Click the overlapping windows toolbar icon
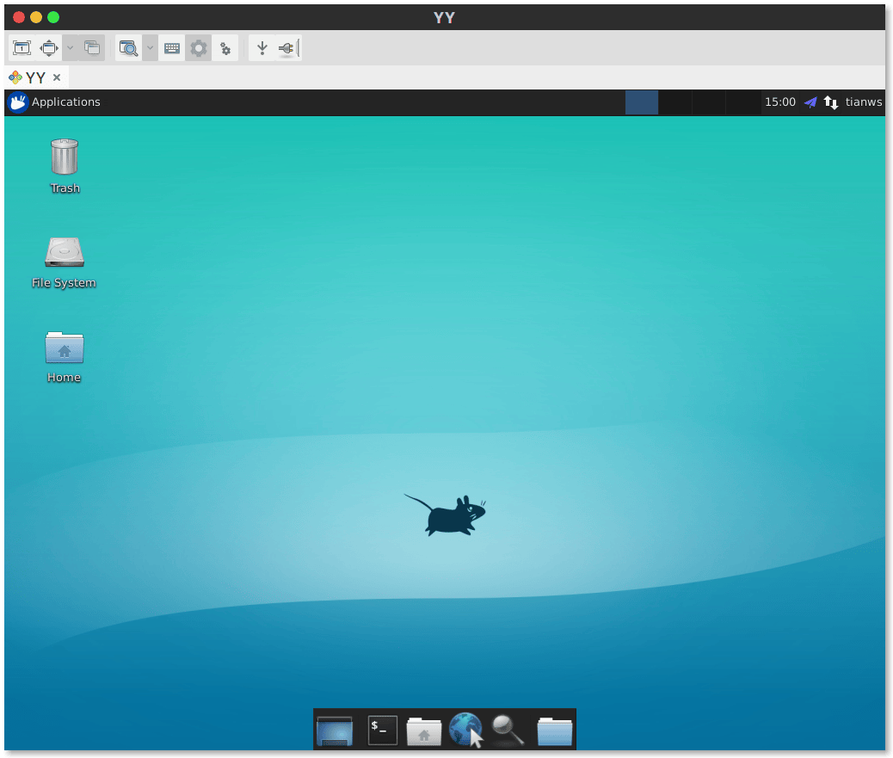The image size is (893, 758). point(91,48)
